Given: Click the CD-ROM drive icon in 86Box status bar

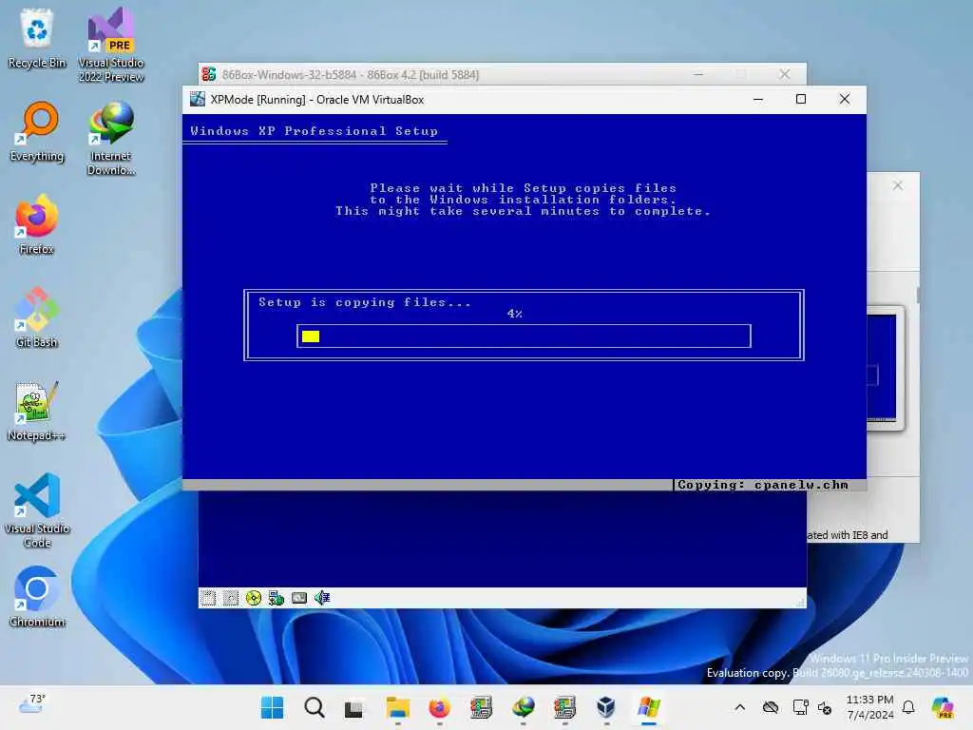Looking at the screenshot, I should [x=253, y=598].
